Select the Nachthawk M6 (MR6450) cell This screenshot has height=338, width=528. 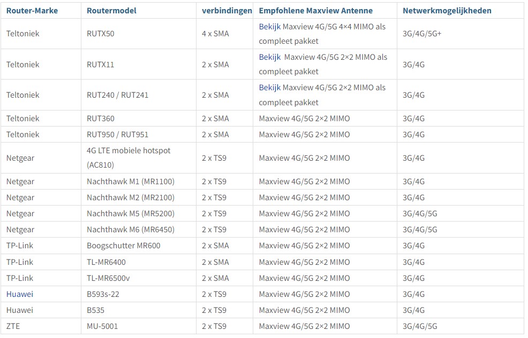click(130, 230)
